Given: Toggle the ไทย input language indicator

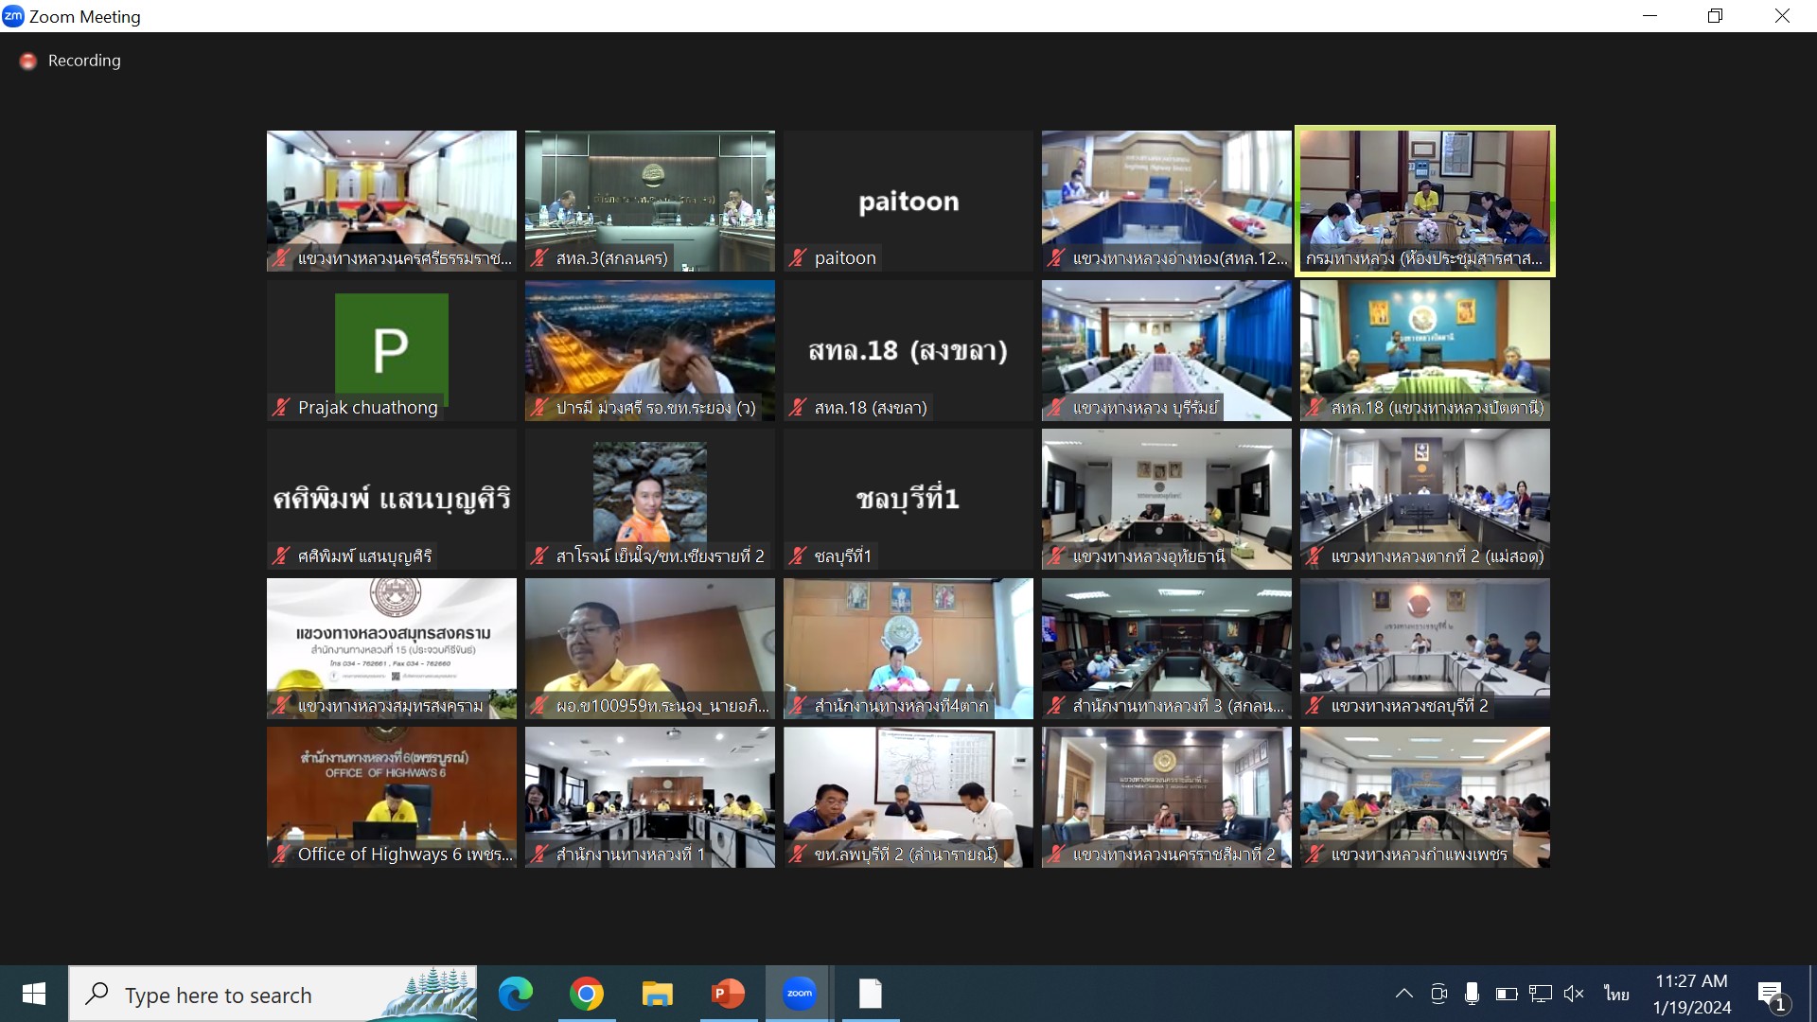Looking at the screenshot, I should click(x=1616, y=994).
